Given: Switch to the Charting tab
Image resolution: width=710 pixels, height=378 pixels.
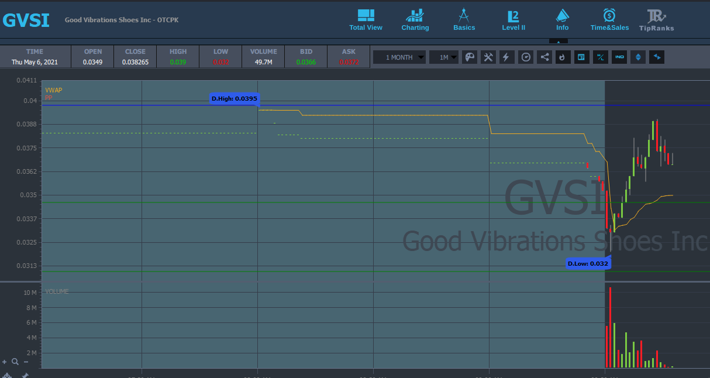Looking at the screenshot, I should 415,20.
